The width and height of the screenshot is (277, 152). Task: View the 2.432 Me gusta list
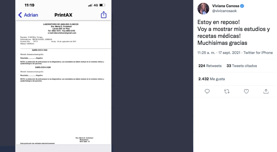pos(212,79)
